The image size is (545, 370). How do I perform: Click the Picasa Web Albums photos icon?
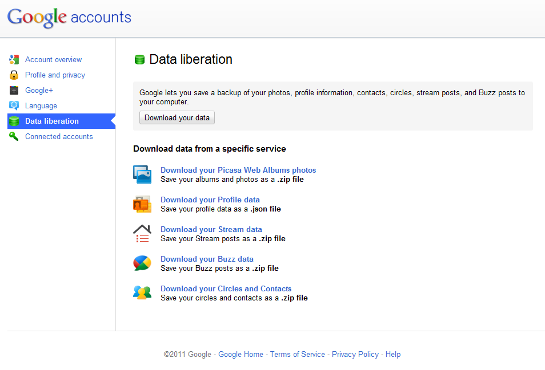(142, 174)
